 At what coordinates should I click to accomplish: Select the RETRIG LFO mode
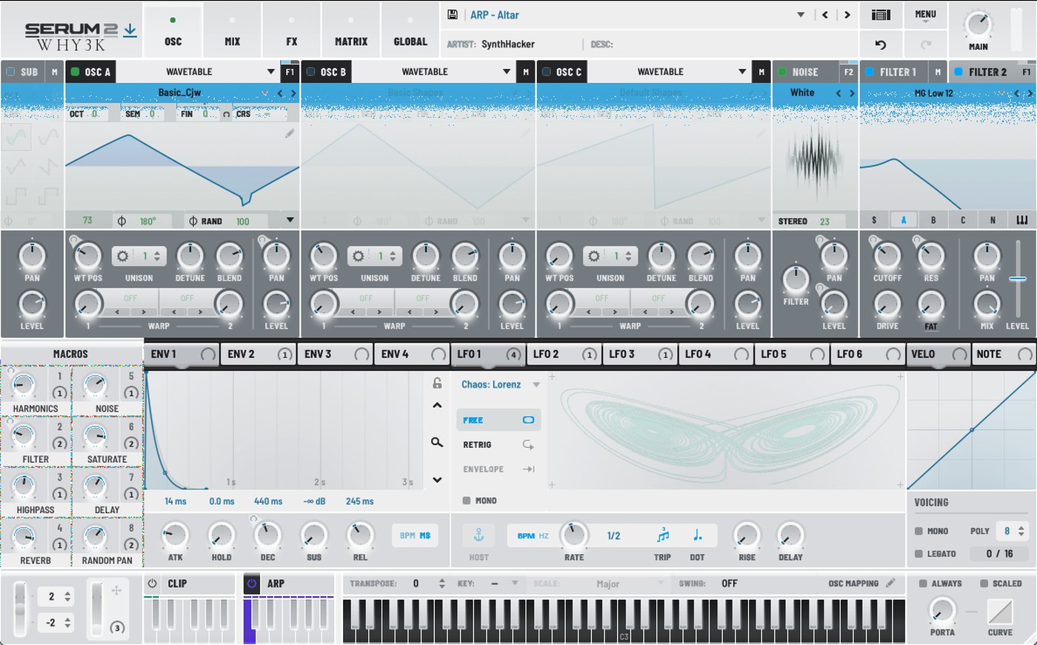(x=499, y=444)
